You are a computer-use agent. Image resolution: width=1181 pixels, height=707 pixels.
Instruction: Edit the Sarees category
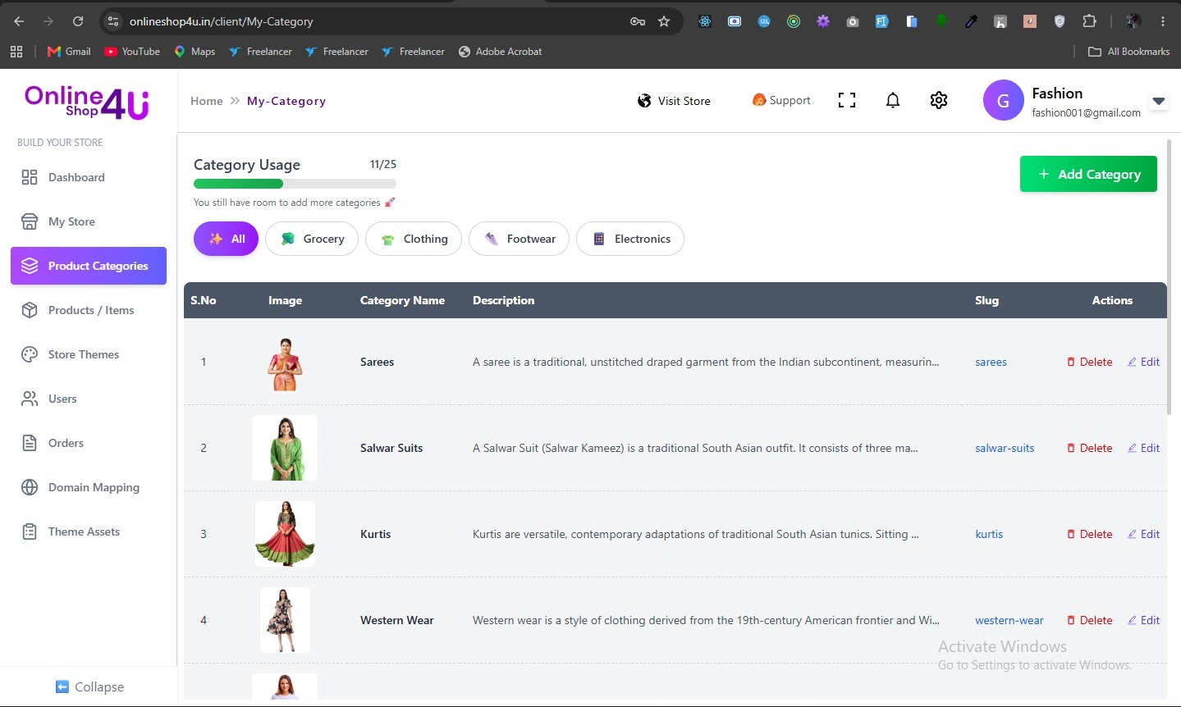click(1143, 362)
